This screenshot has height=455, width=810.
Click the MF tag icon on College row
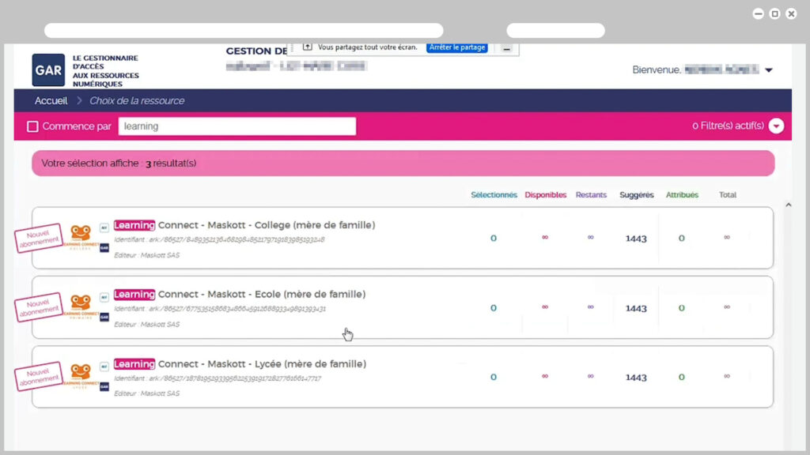point(104,227)
